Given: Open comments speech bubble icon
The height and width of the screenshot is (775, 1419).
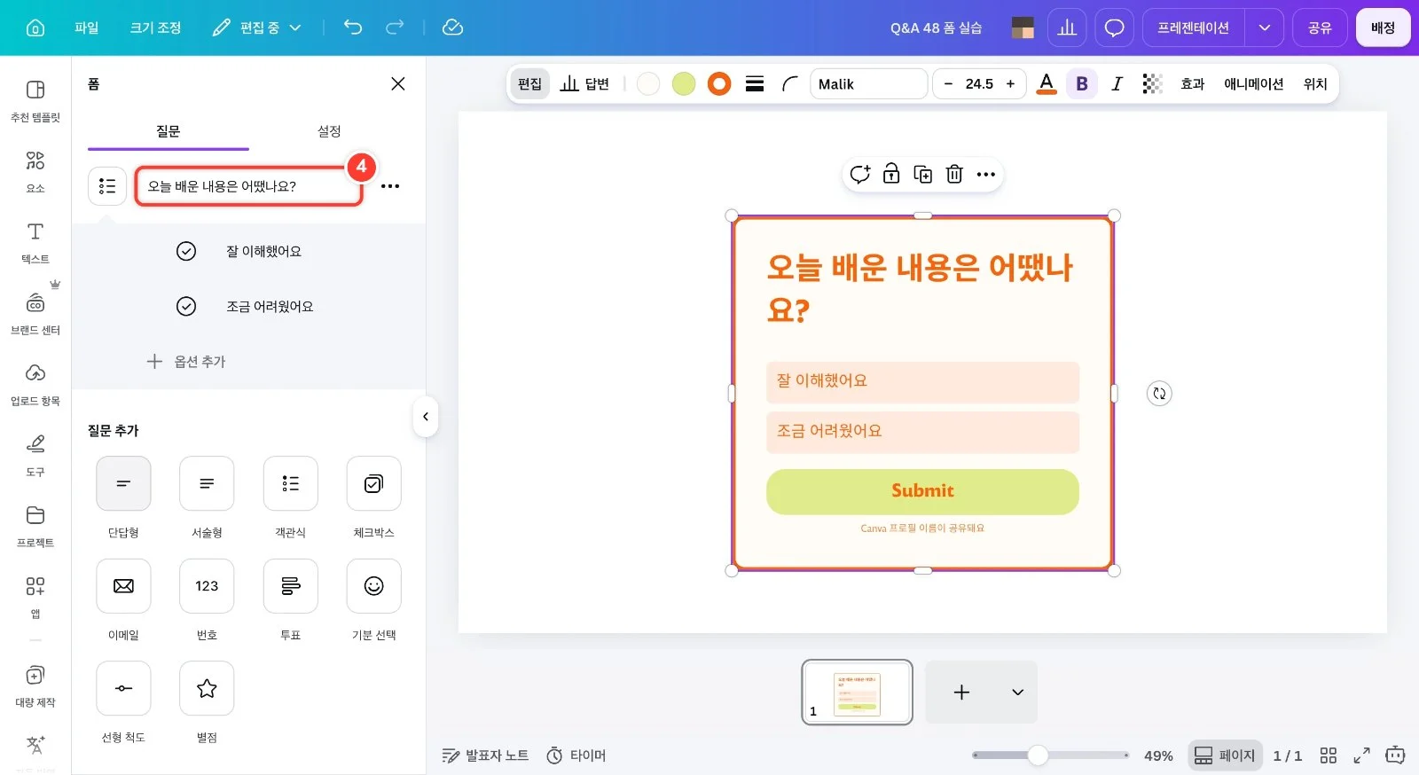Looking at the screenshot, I should click(x=1114, y=27).
